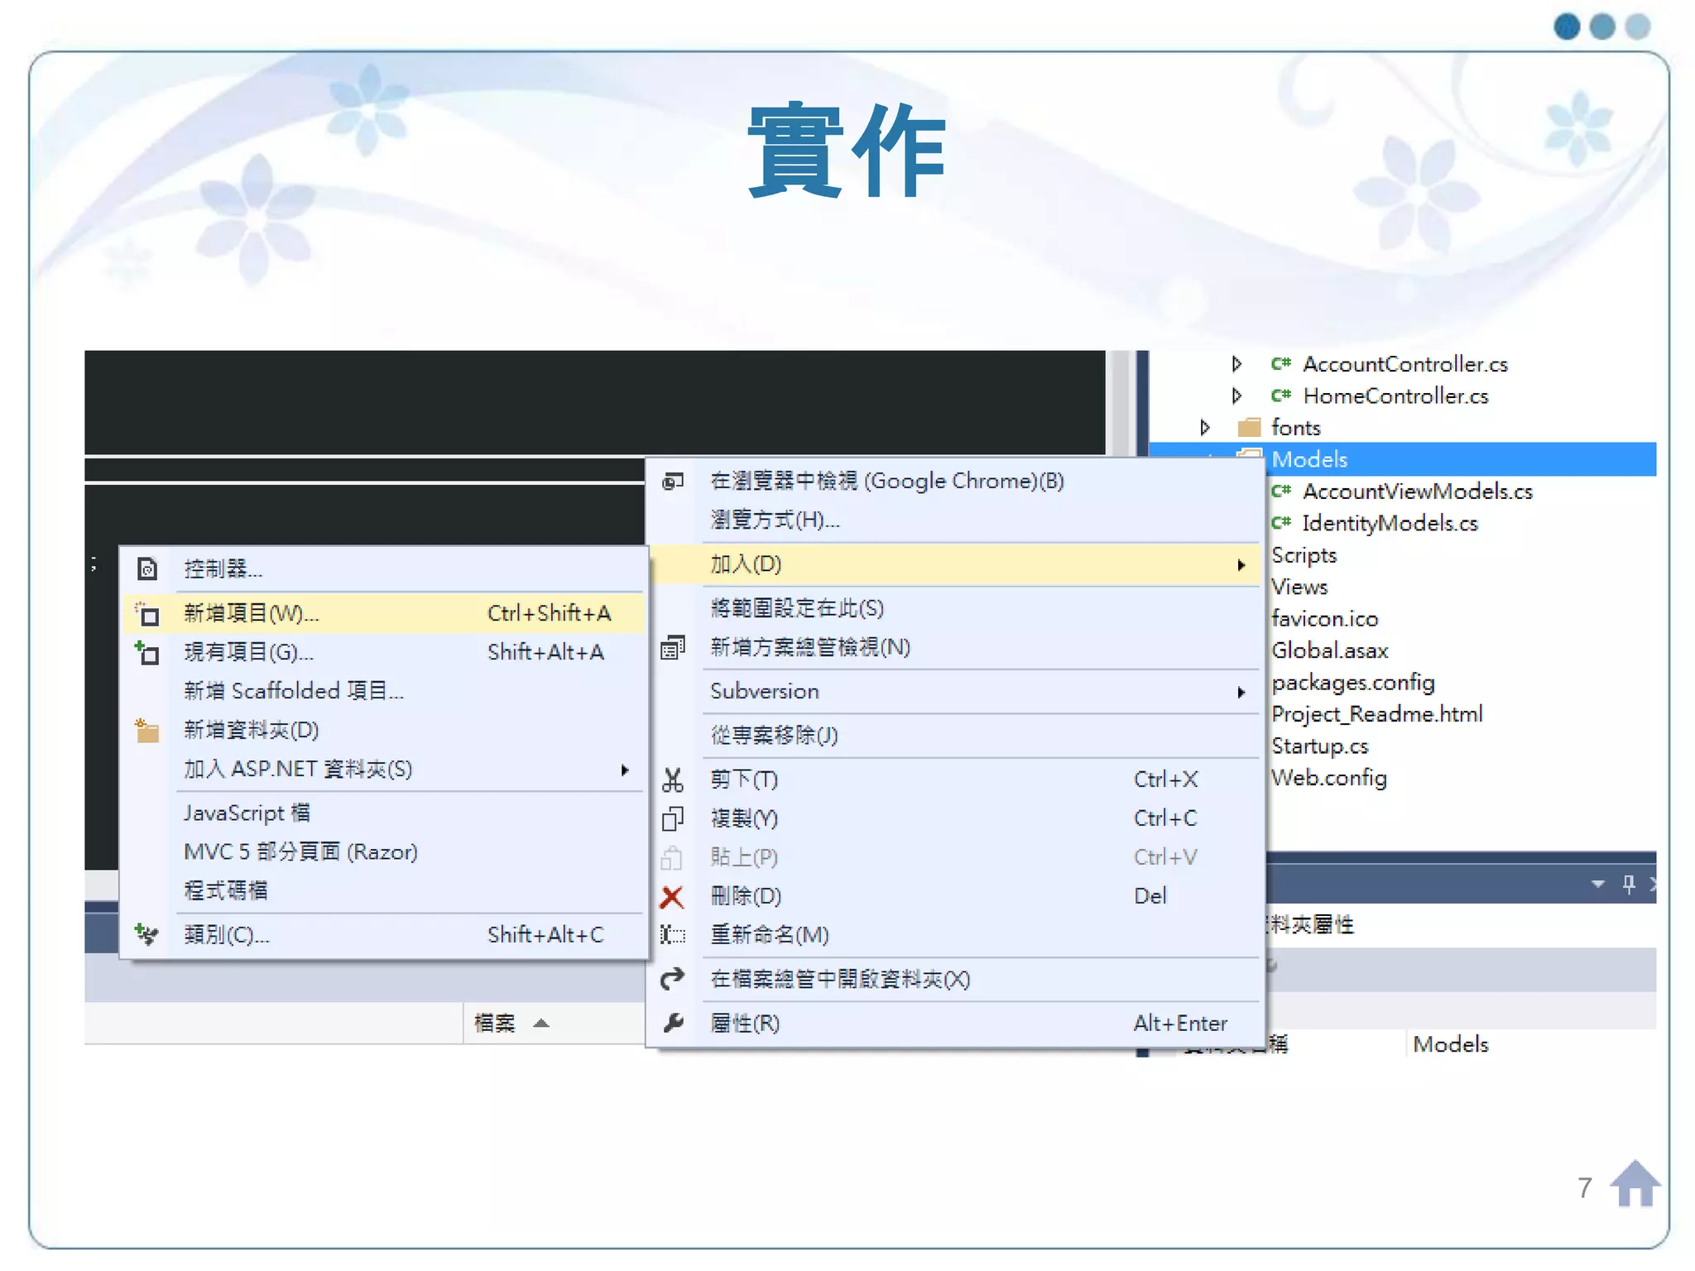Expand the AccountController.cs node arrow
The width and height of the screenshot is (1695, 1271).
pyautogui.click(x=1236, y=364)
